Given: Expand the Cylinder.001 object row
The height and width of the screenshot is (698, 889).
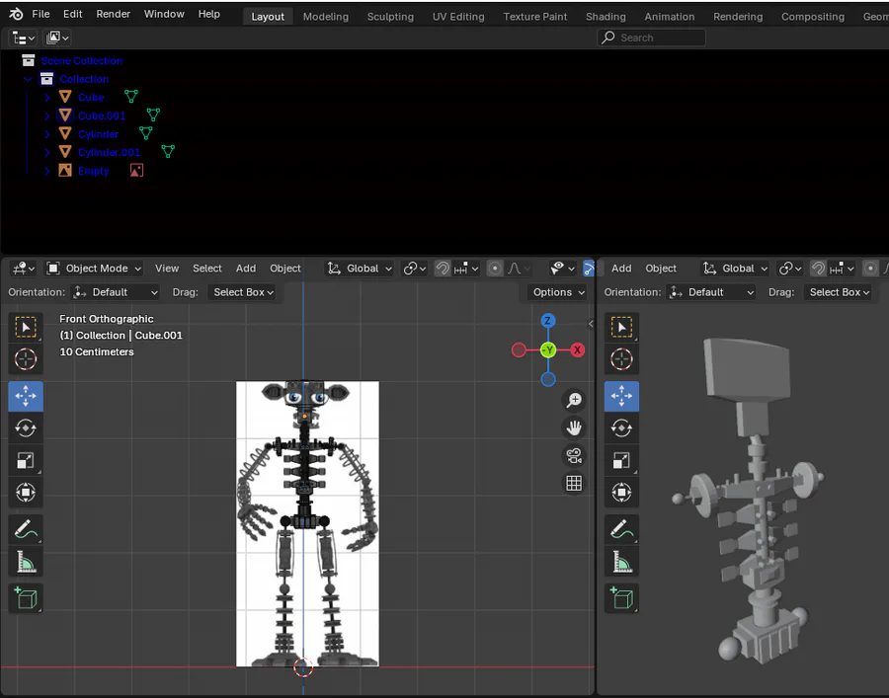Looking at the screenshot, I should coord(47,152).
